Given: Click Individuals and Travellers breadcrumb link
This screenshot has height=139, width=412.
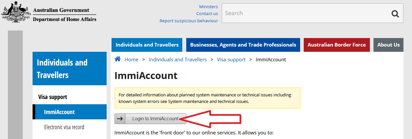Looking at the screenshot, I should tap(178, 60).
